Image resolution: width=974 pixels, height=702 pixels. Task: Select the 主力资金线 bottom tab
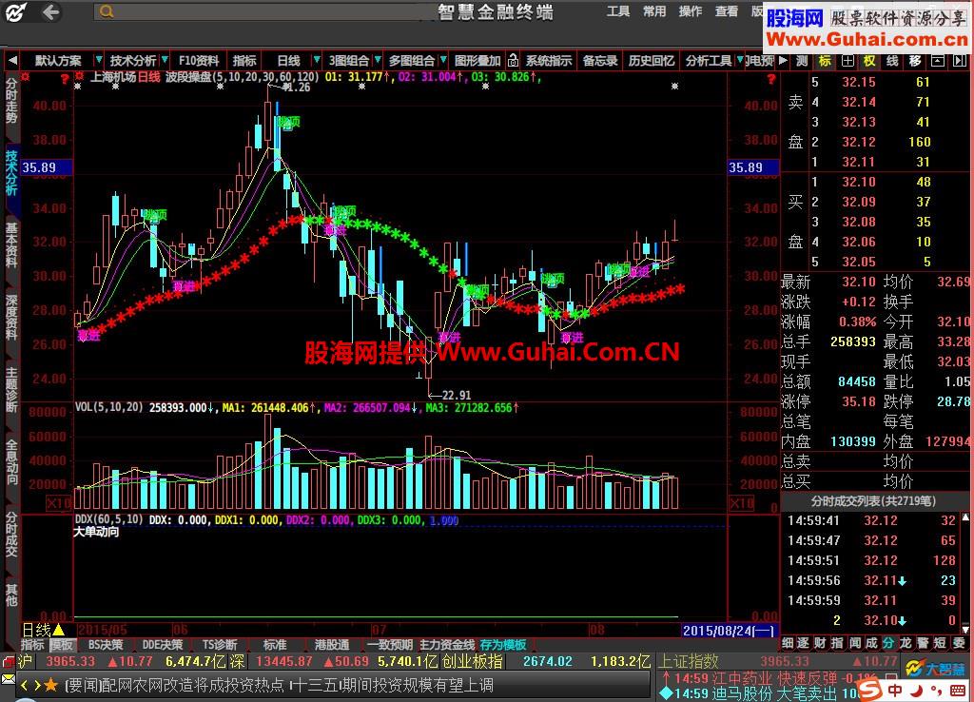pyautogui.click(x=447, y=645)
